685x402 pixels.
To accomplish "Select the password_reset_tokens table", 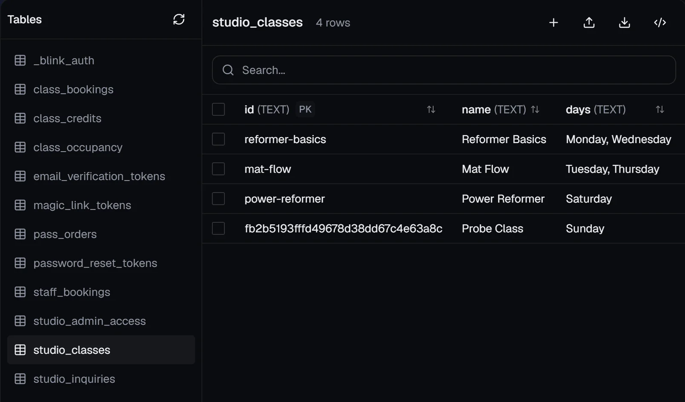I will [x=101, y=263].
